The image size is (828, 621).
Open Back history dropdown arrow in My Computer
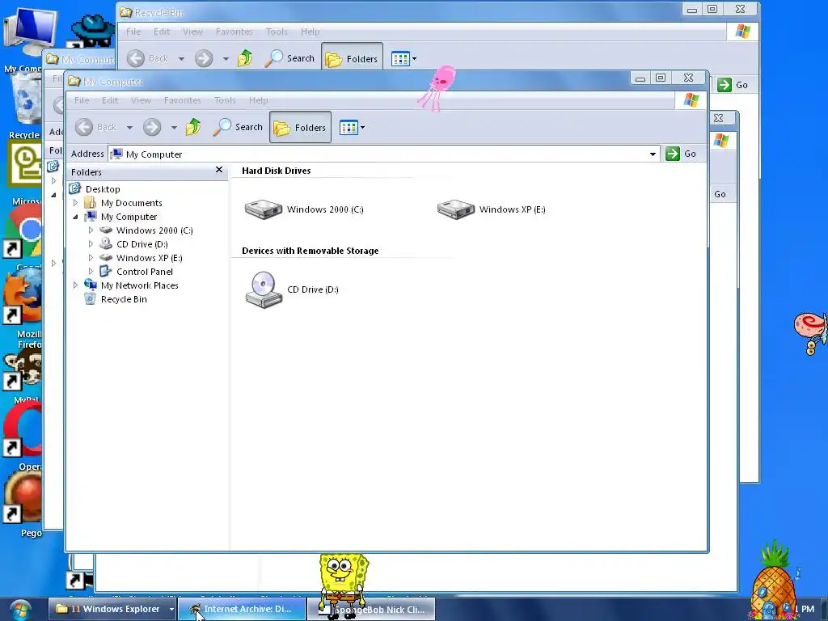pyautogui.click(x=130, y=127)
